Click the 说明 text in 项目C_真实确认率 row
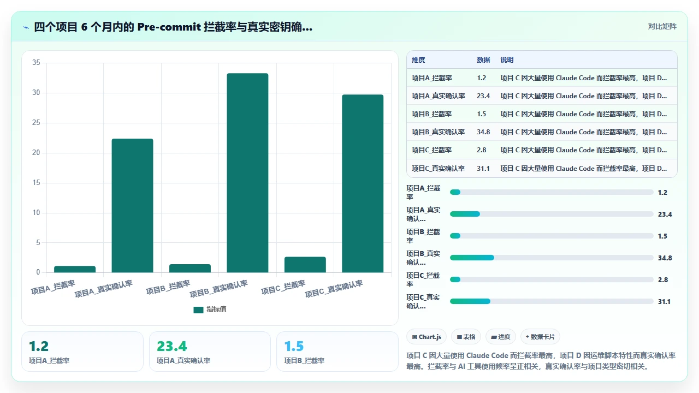The image size is (699, 393). (584, 169)
